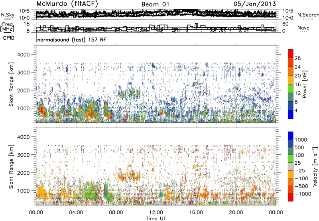
Task: Select the CPID label
Action: (9, 38)
